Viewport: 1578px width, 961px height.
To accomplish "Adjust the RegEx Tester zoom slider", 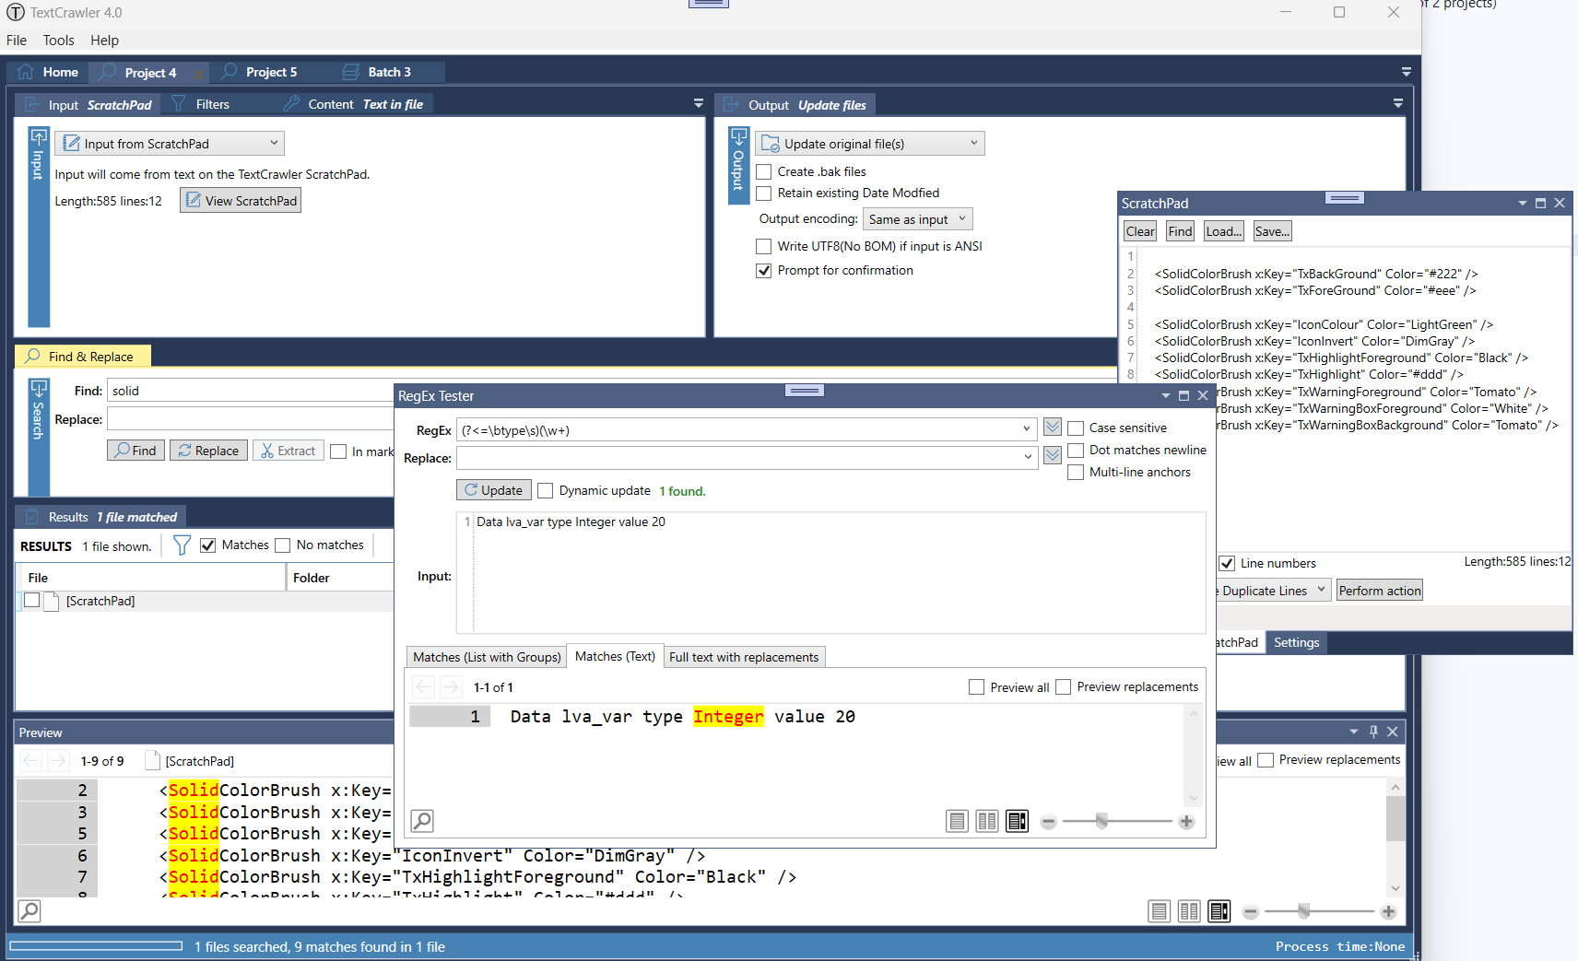I will click(1101, 822).
